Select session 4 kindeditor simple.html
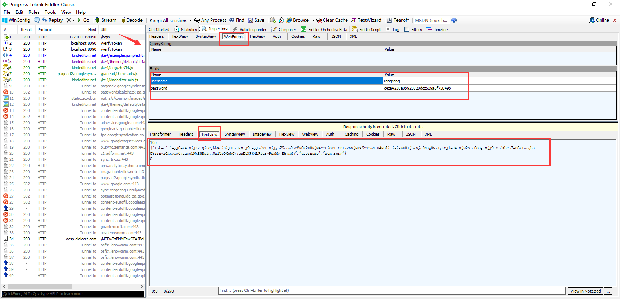 [x=73, y=55]
